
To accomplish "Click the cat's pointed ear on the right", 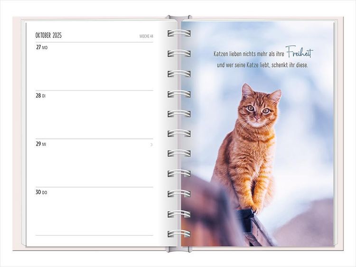I will point(275,95).
